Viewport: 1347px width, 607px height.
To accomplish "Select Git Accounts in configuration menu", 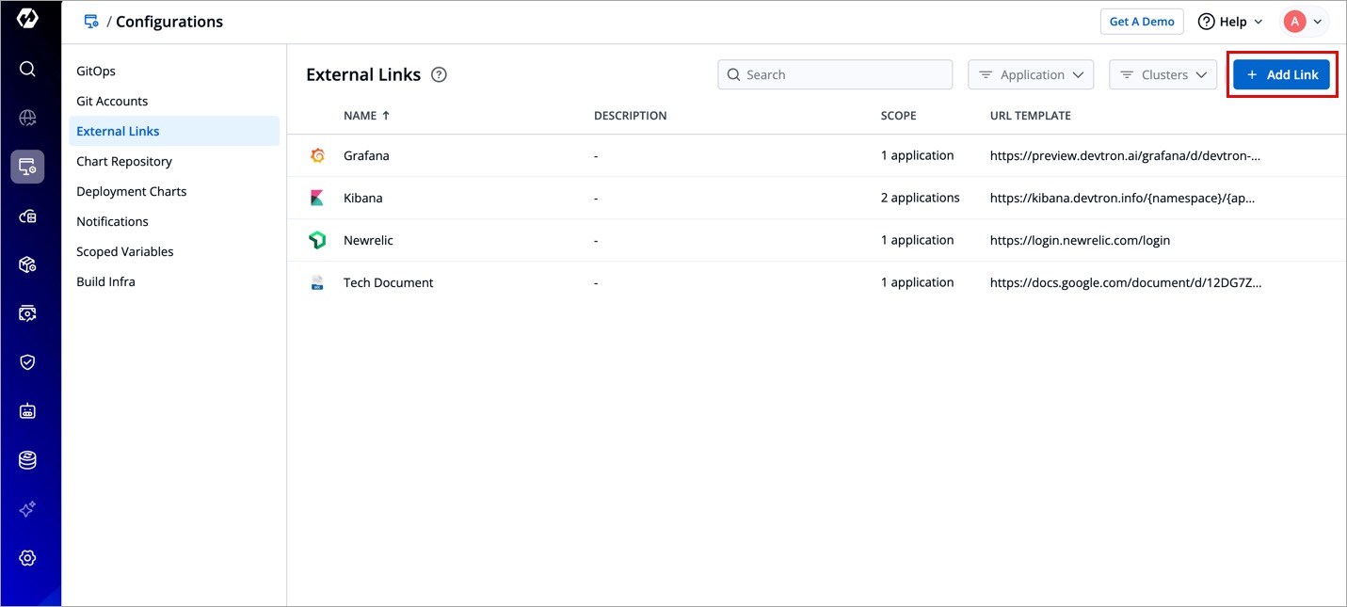I will (x=112, y=102).
